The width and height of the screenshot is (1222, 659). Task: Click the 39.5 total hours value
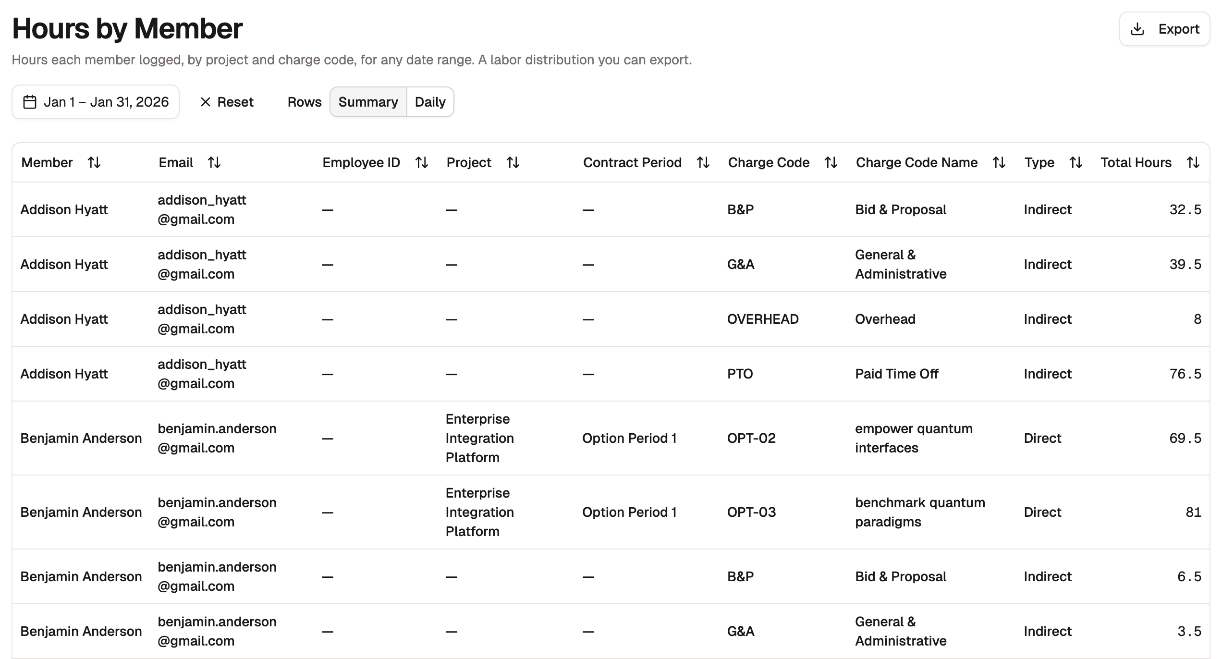pyautogui.click(x=1185, y=264)
